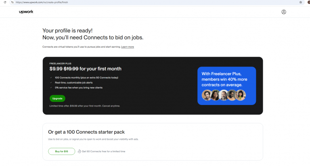Viewport: 310px width, 166px height.
Task: Click 'Now, you'll need Connects to bid' heading
Action: (x=93, y=38)
